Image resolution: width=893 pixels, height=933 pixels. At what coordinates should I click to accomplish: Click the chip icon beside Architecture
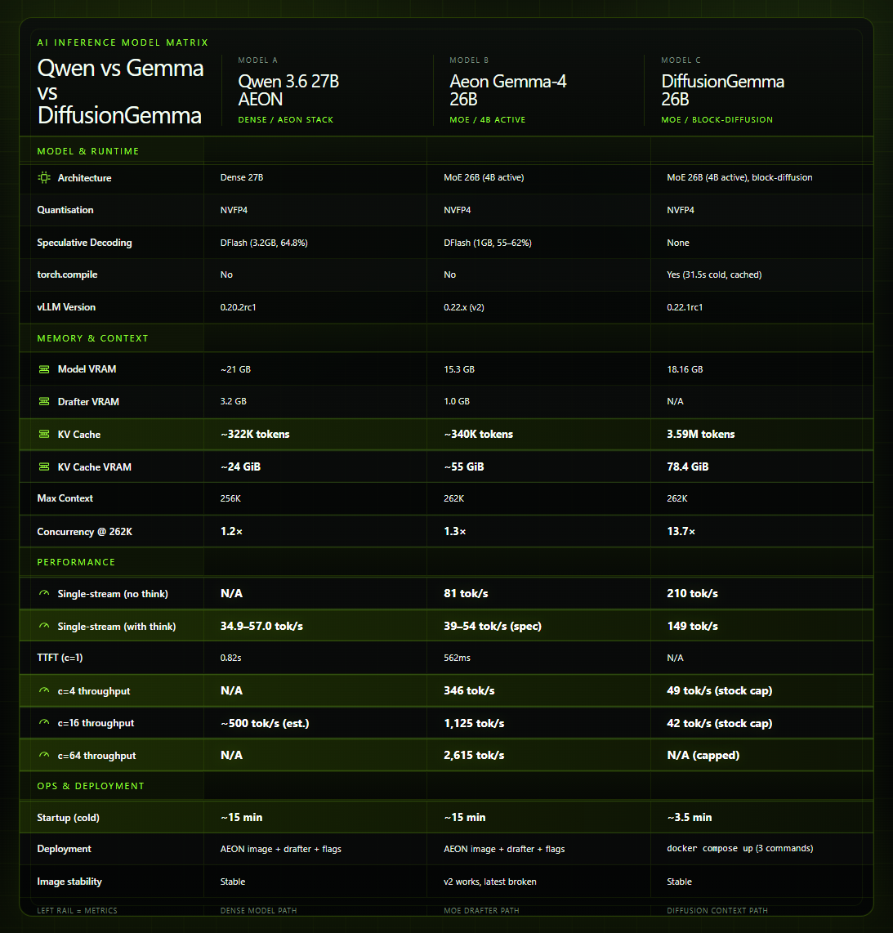click(x=44, y=177)
